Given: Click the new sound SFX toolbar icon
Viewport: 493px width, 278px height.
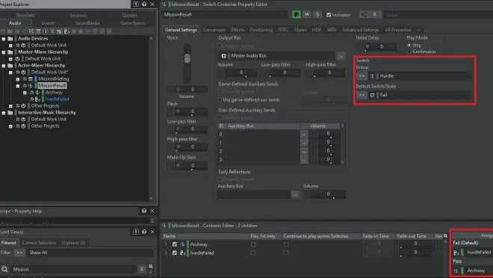Looking at the screenshot, I should [66, 31].
